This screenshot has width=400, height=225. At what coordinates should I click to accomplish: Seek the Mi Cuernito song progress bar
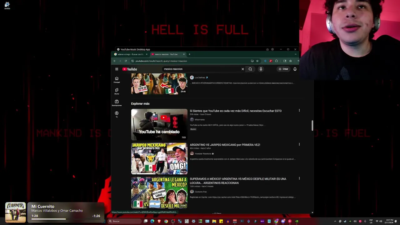click(66, 219)
